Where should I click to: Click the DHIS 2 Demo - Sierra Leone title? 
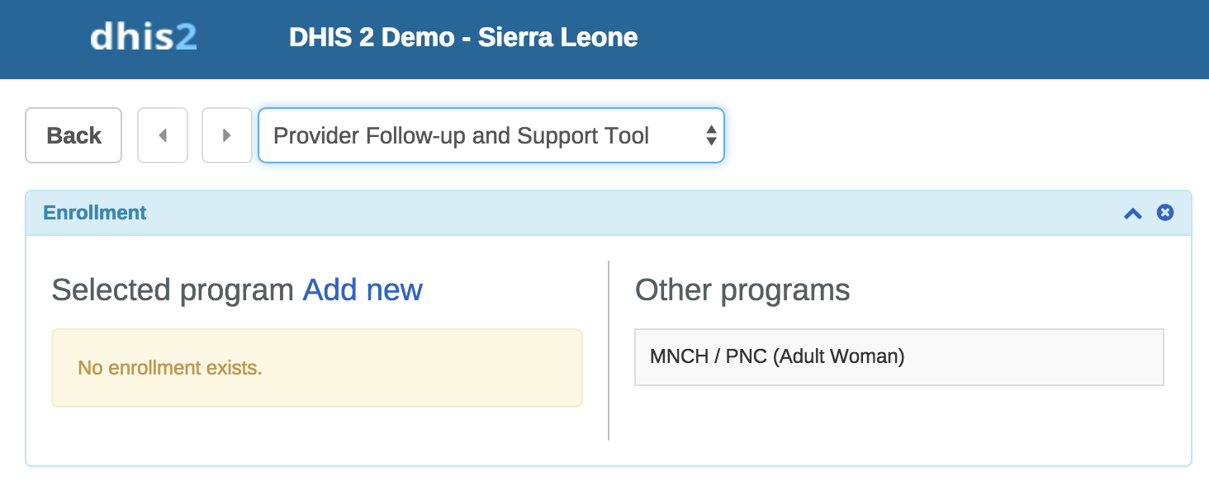[463, 38]
